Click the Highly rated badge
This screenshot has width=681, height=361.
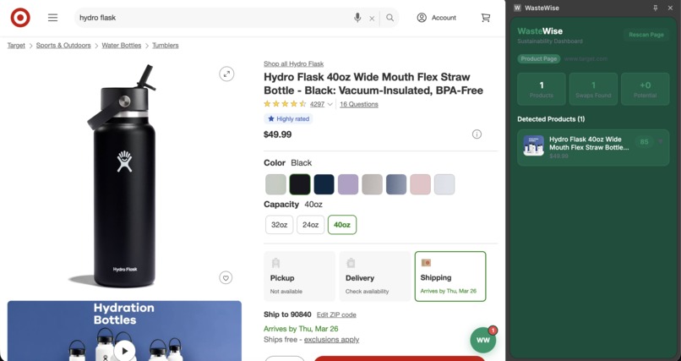tap(288, 118)
